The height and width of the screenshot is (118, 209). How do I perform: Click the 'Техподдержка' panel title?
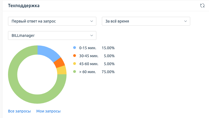pos(23,6)
